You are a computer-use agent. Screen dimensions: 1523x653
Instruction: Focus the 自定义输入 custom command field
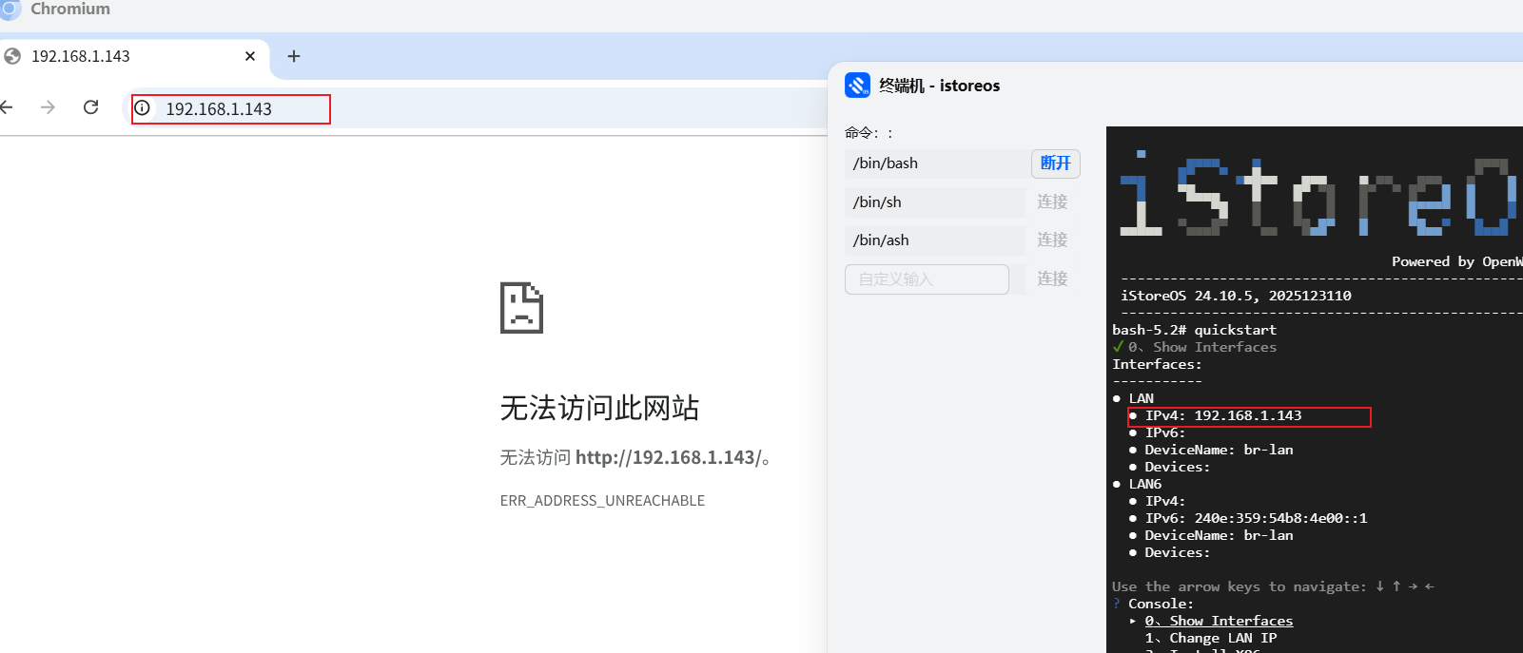(x=927, y=279)
